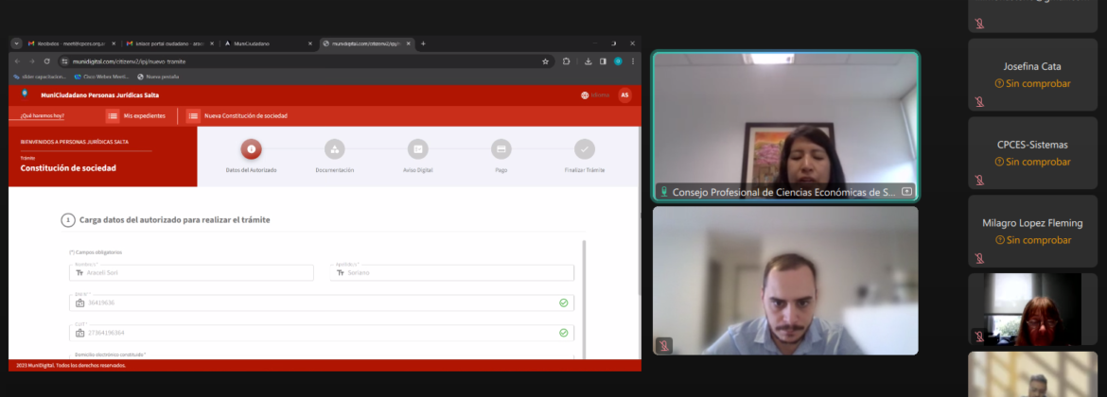Expand the browser tab search chevron
This screenshot has width=1107, height=397.
(16, 43)
